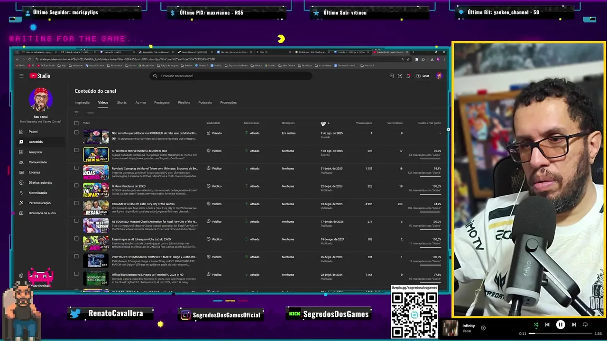Click Enviar feedback in sidebar
607x341 pixels.
tap(40, 286)
